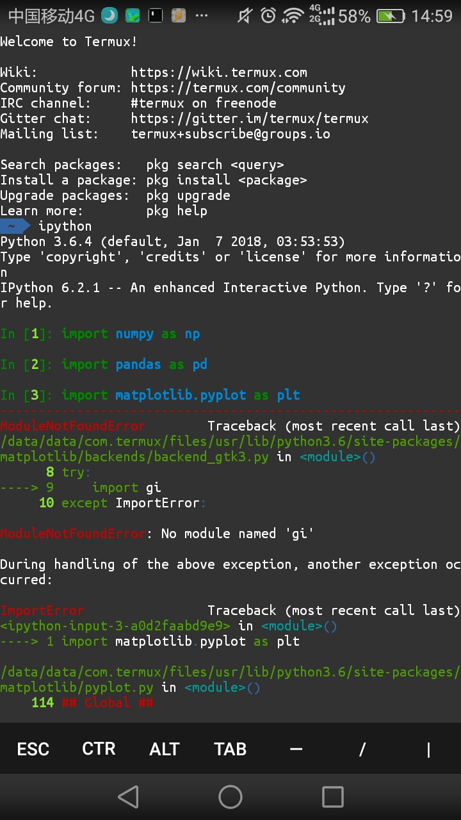Tap the Wi-Fi icon in status bar
461x820 pixels.
(x=293, y=16)
